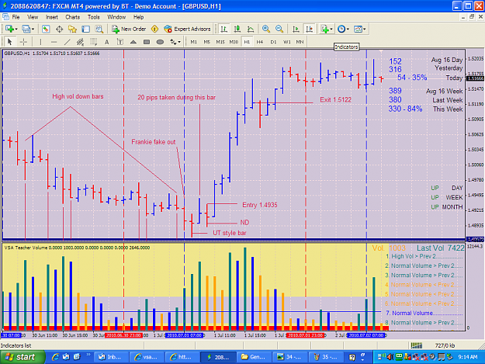The width and height of the screenshot is (485, 364).
Task: Select the Fibonacci retracement tool
Action: [93, 42]
